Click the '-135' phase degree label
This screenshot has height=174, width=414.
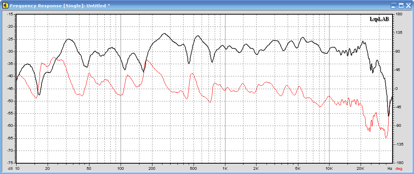coord(399,144)
